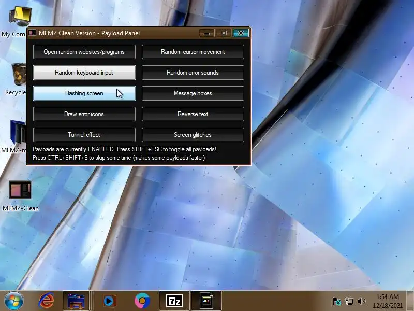Enable the Tunnel effect payload

tap(84, 135)
